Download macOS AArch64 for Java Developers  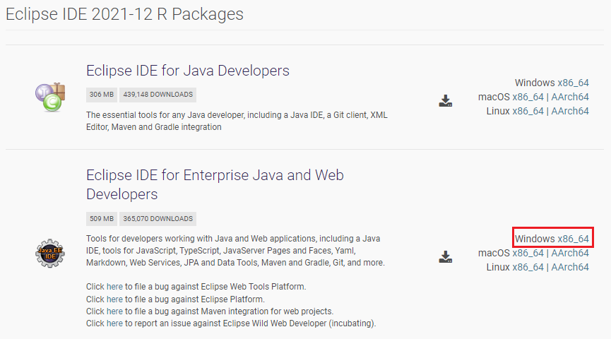570,97
